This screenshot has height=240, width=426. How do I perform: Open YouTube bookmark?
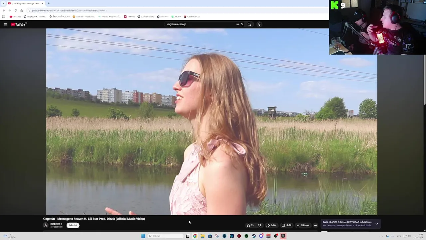click(x=15, y=16)
